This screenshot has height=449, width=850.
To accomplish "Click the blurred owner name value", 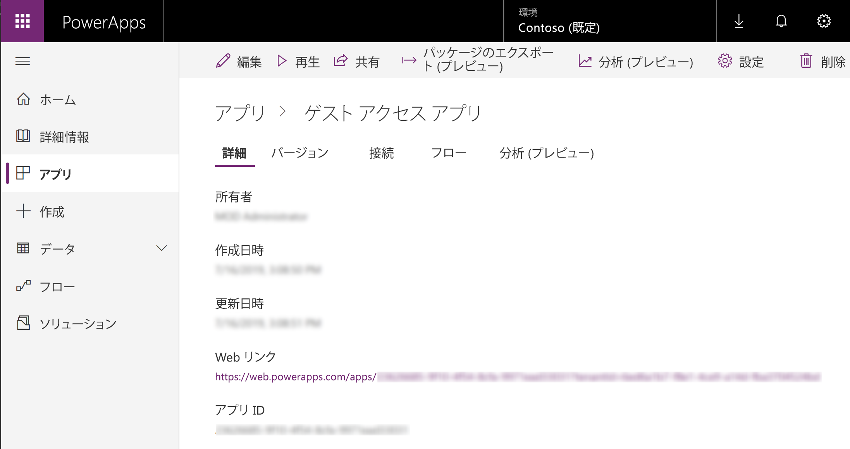I will pyautogui.click(x=262, y=216).
